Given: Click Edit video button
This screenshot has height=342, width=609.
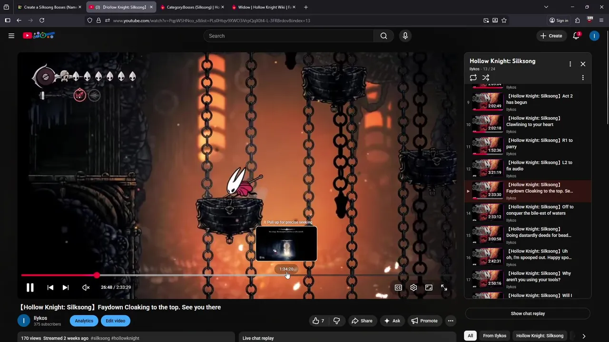Looking at the screenshot, I should point(115,321).
